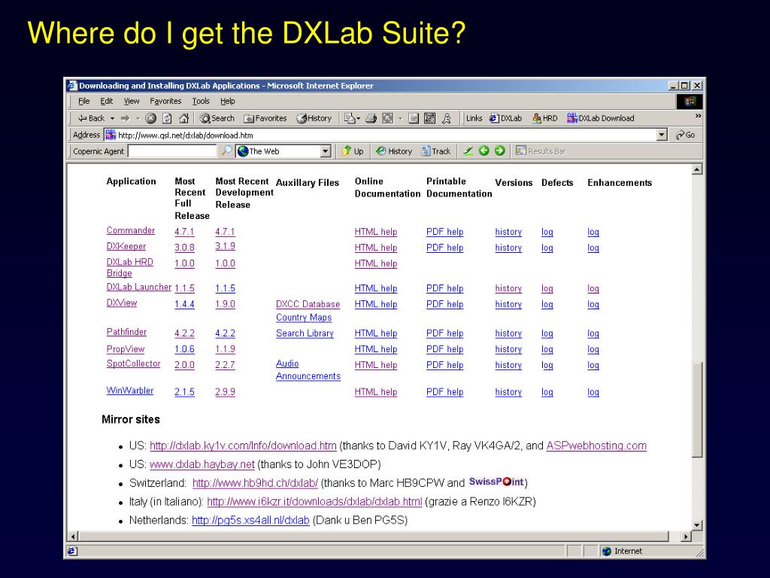
Task: Open the Search pane in the toolbar
Action: coord(217,118)
